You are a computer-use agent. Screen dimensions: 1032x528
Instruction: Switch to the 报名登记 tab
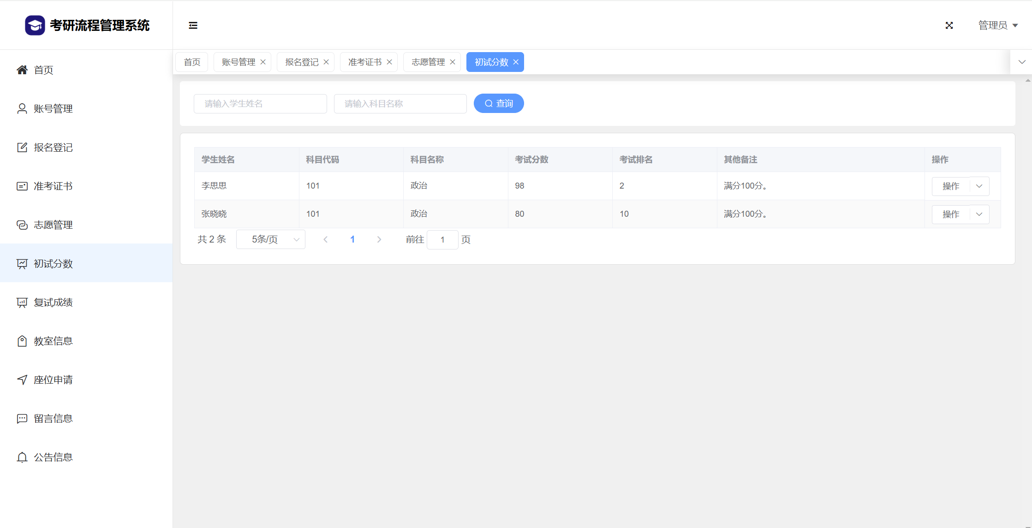302,62
